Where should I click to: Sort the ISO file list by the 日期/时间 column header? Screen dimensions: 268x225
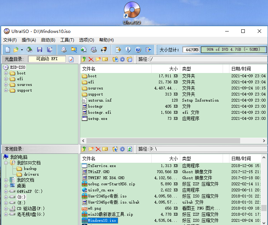click(248, 69)
